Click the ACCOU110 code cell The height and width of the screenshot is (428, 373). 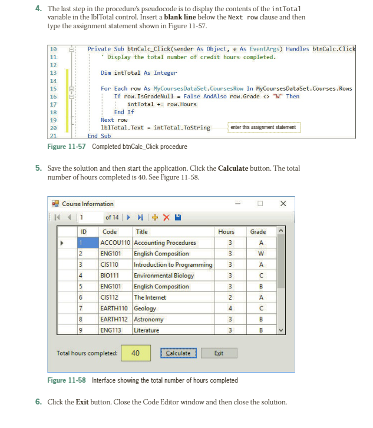tap(115, 243)
